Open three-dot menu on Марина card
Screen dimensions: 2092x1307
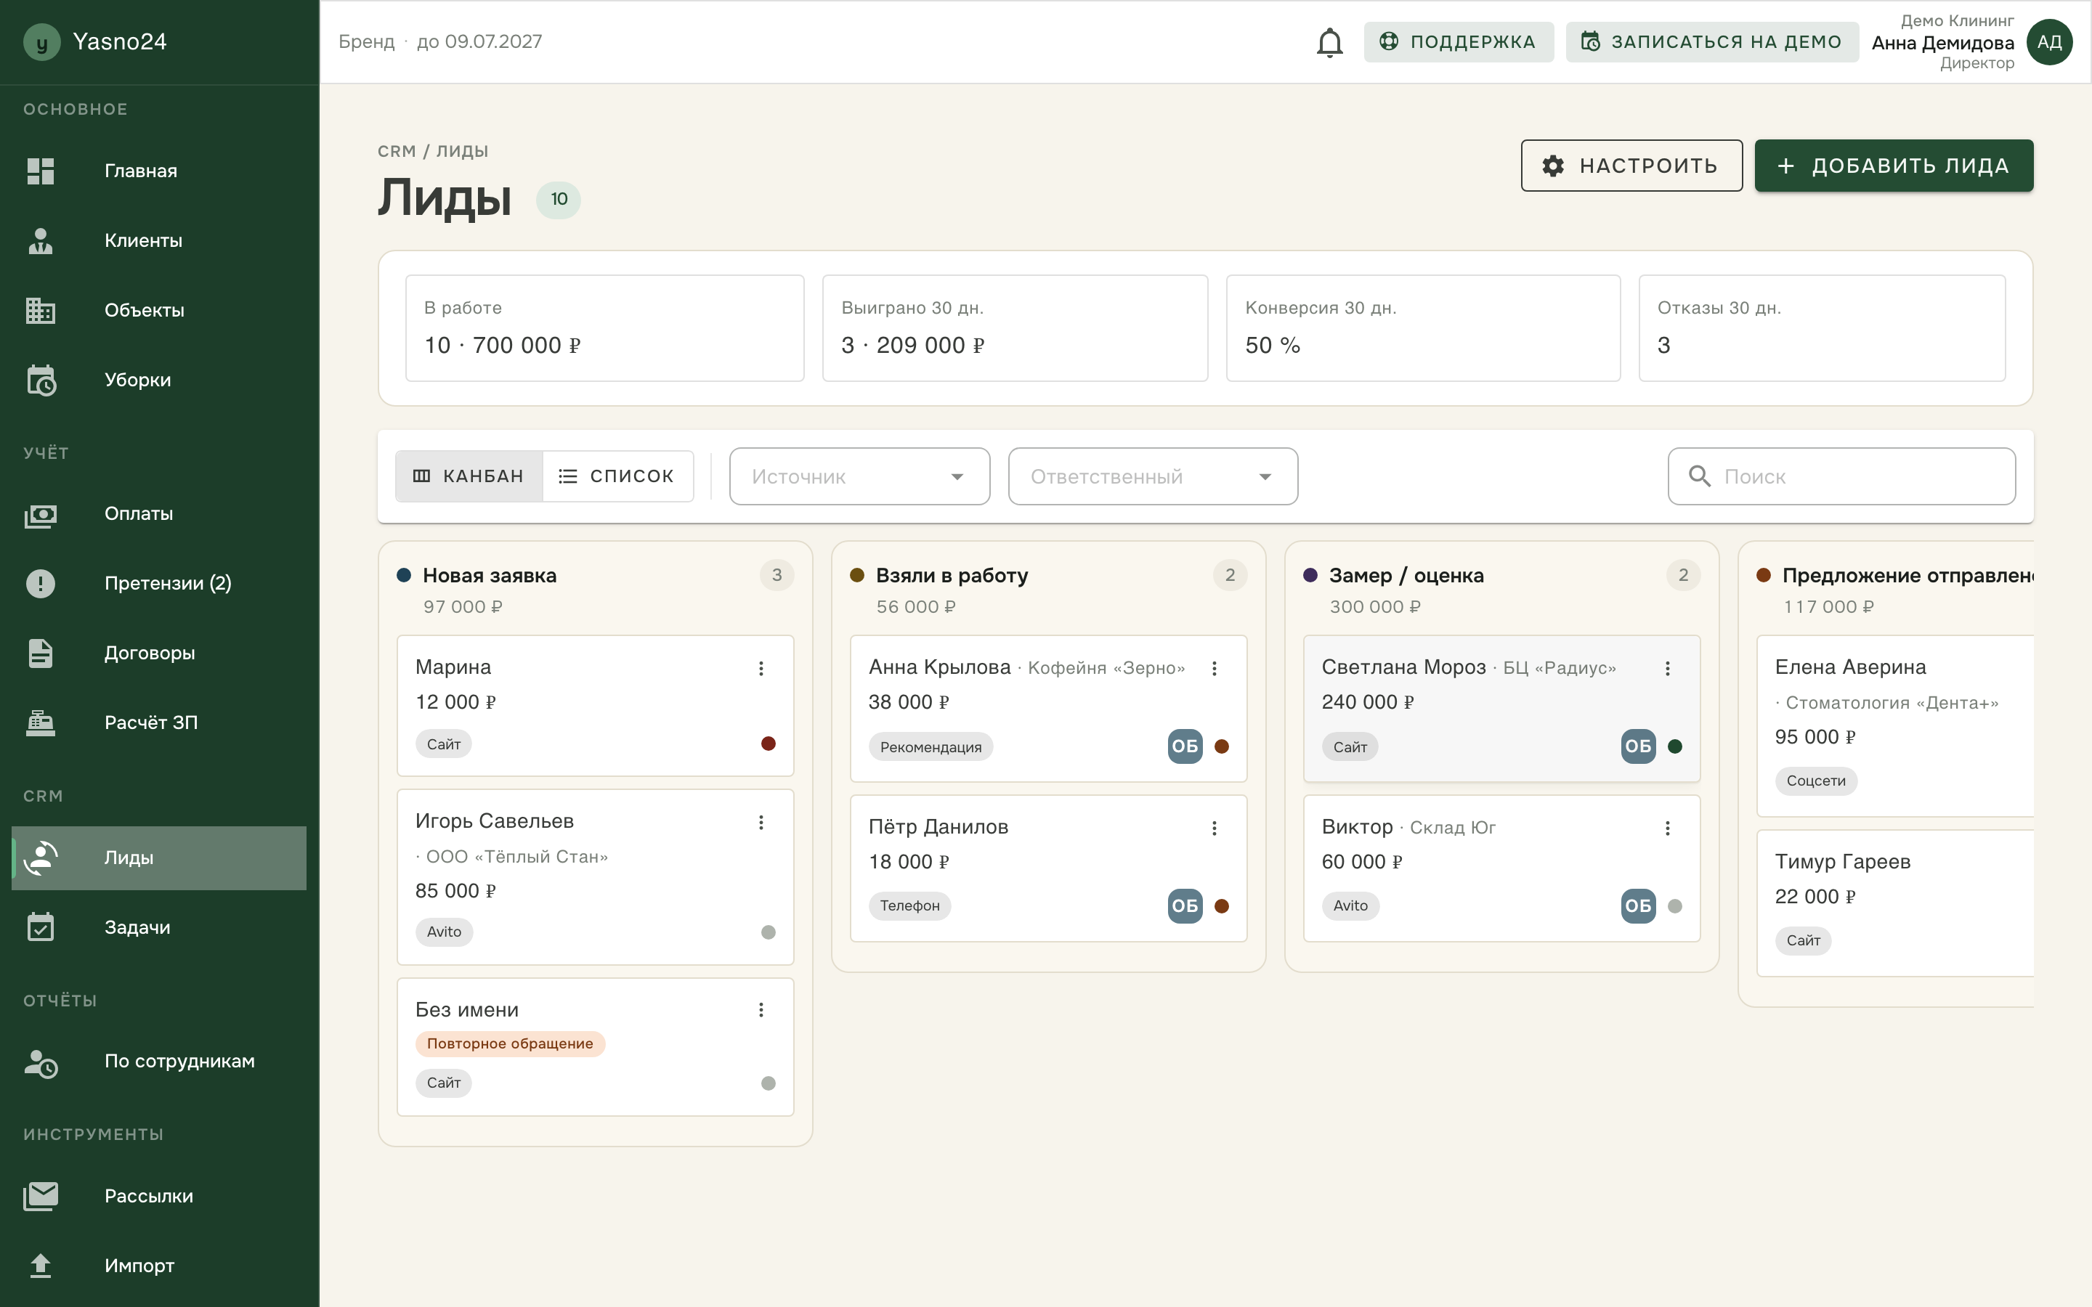(x=761, y=668)
